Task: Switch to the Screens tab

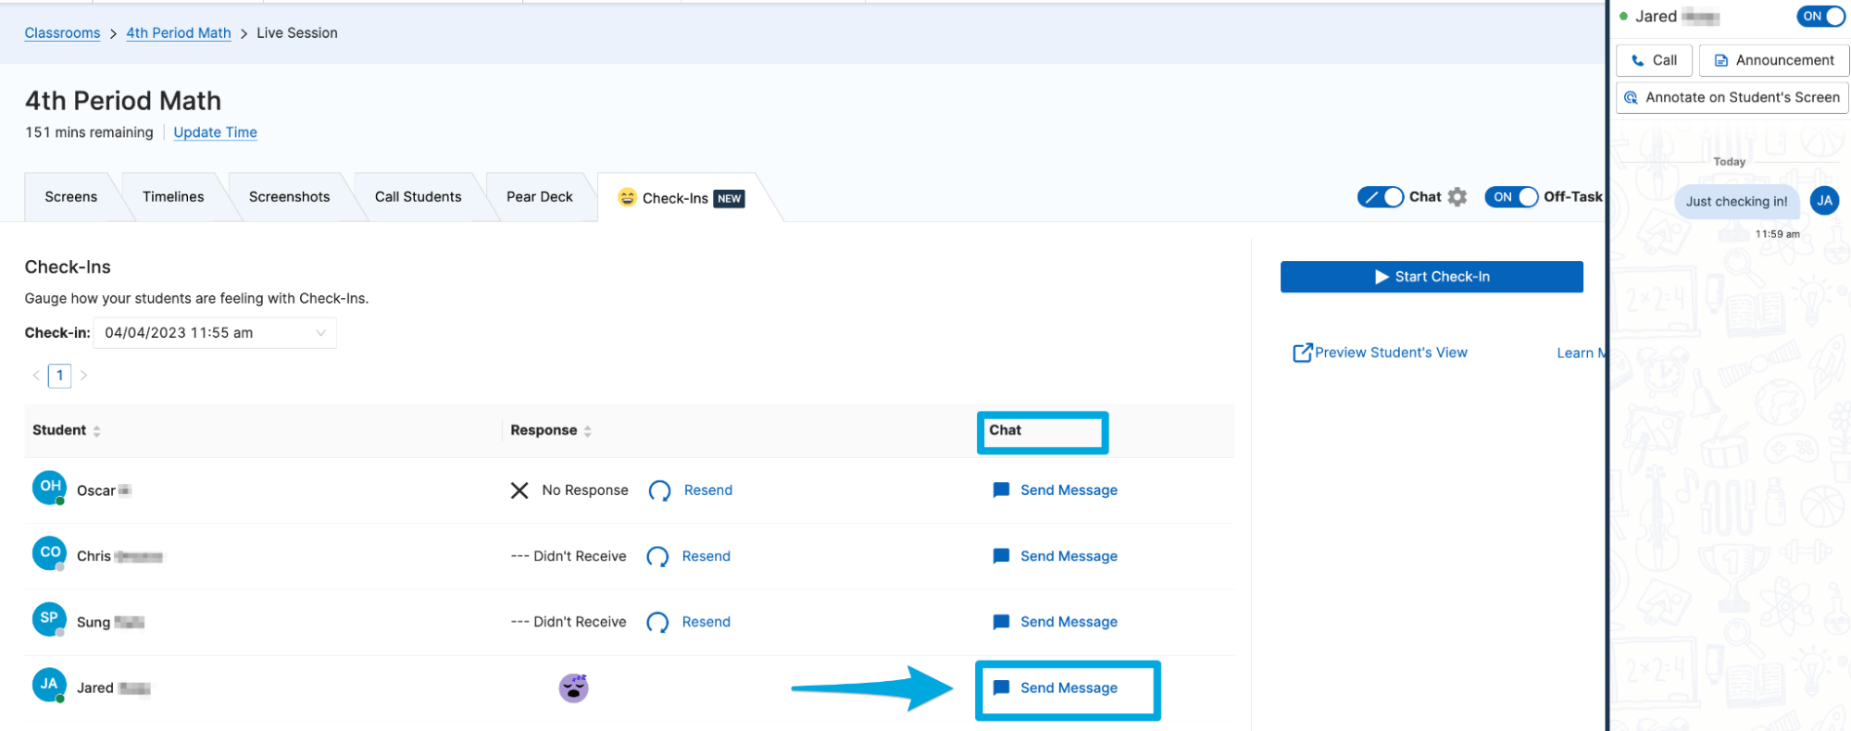Action: pos(70,197)
